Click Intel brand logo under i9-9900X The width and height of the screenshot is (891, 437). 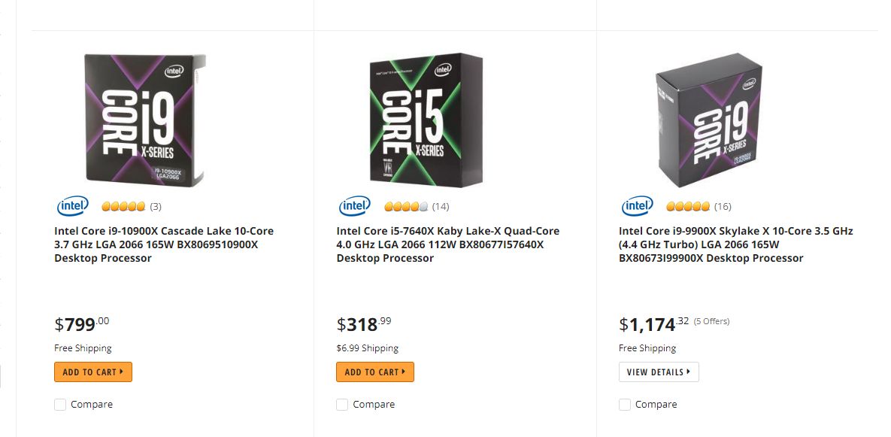pos(637,206)
